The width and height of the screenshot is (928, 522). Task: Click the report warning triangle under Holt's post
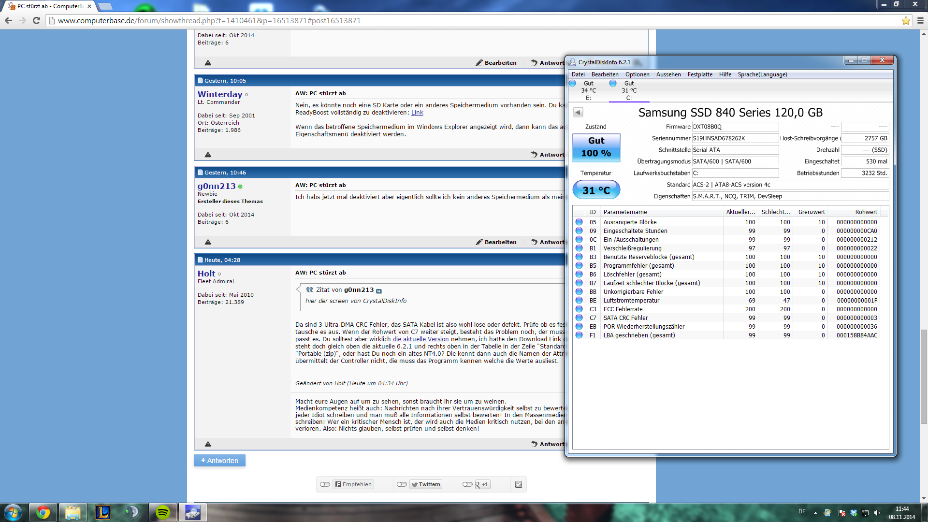point(208,444)
